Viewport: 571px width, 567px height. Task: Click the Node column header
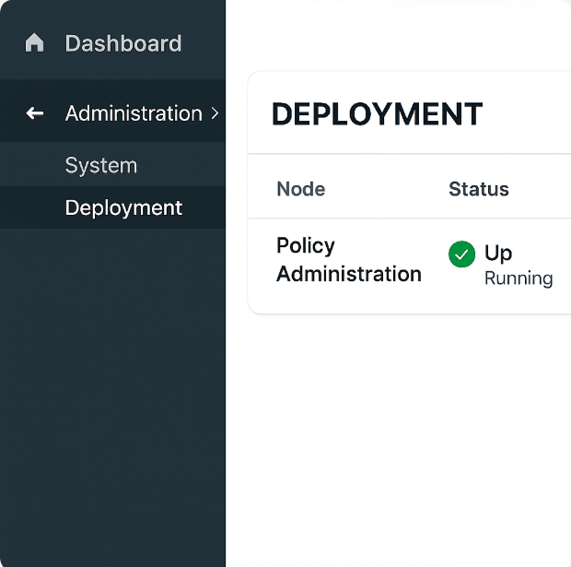point(301,189)
